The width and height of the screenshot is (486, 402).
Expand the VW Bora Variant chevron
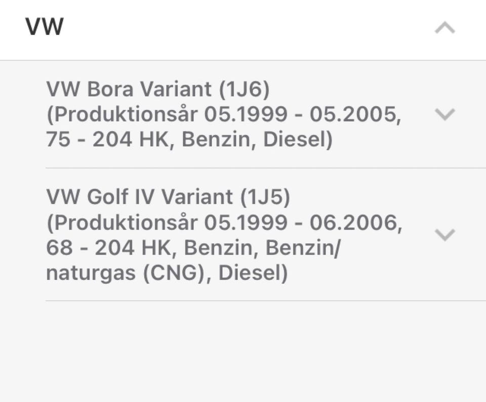click(444, 114)
